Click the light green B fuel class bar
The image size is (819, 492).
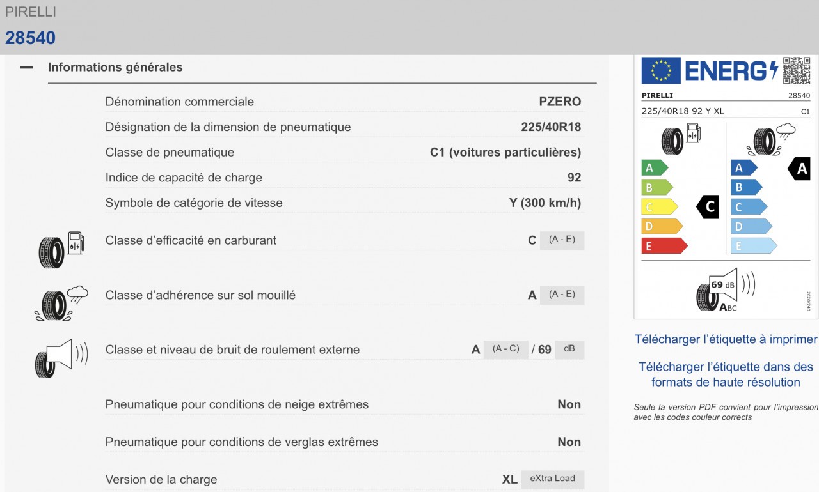(x=657, y=188)
